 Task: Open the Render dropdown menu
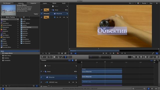145,3
